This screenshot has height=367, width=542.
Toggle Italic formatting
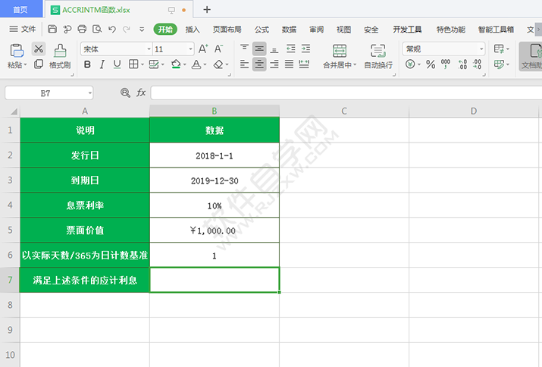point(102,64)
